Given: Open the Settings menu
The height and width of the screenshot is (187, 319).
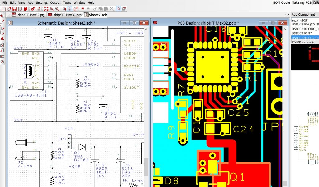Looking at the screenshot, I should 42,2.
